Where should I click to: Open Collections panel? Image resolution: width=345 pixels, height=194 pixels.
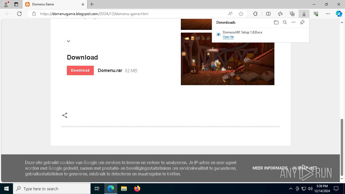click(292, 14)
